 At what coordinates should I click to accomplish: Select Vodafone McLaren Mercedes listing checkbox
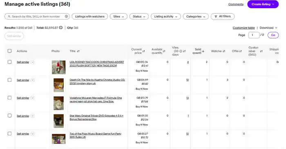[x=10, y=98]
